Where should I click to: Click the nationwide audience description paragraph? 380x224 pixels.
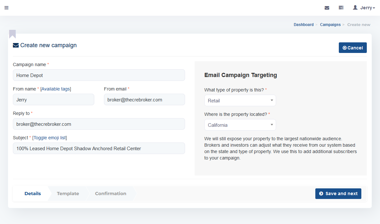pos(281,148)
